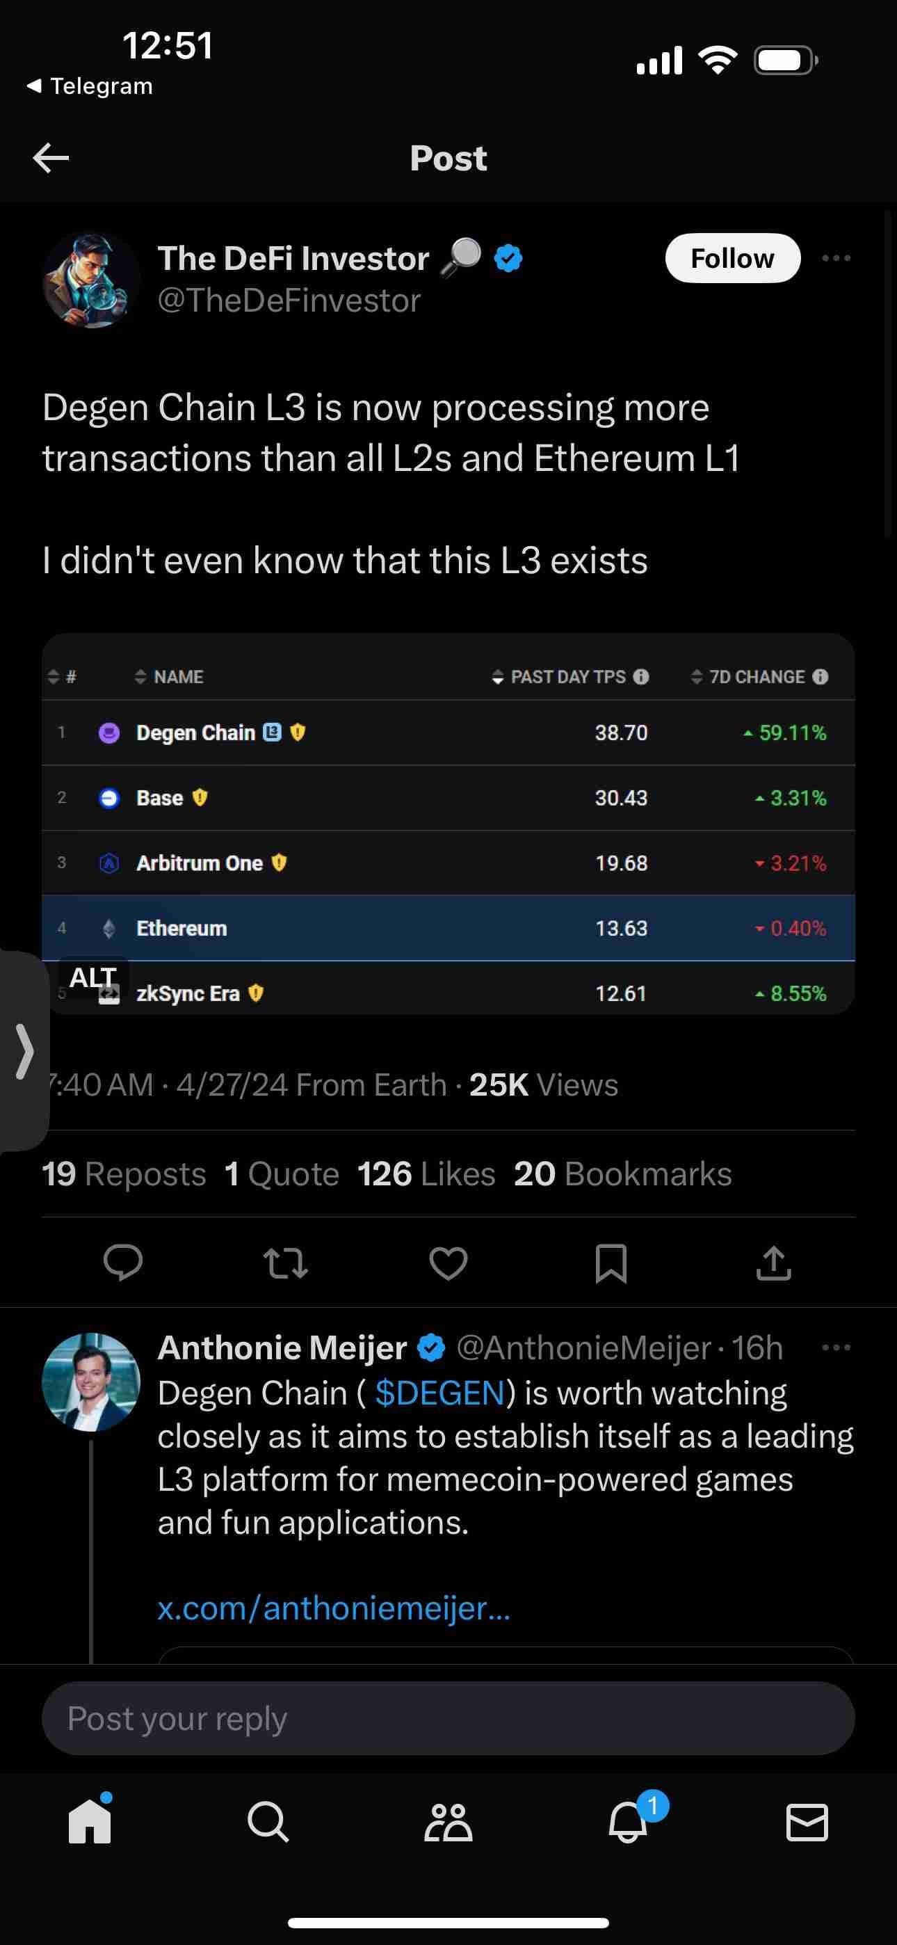This screenshot has height=1945, width=897.
Task: Tap the share upload icon
Action: [773, 1263]
